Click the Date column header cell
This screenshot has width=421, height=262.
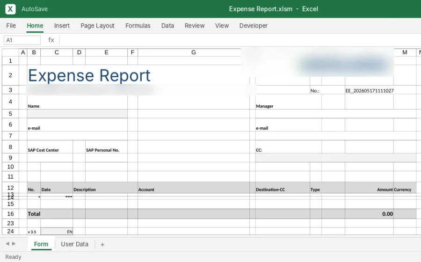click(57, 188)
